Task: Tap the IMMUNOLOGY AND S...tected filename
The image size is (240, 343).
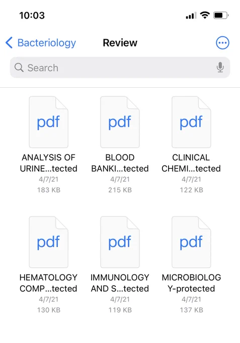Action: point(120,283)
